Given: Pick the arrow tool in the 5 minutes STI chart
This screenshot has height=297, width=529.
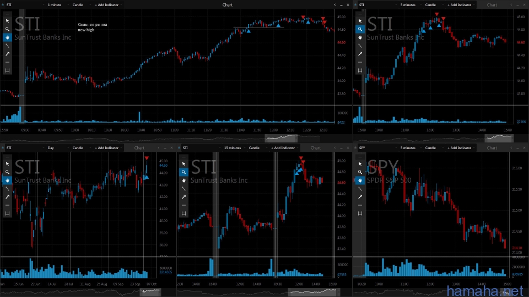Looking at the screenshot, I should [360, 54].
